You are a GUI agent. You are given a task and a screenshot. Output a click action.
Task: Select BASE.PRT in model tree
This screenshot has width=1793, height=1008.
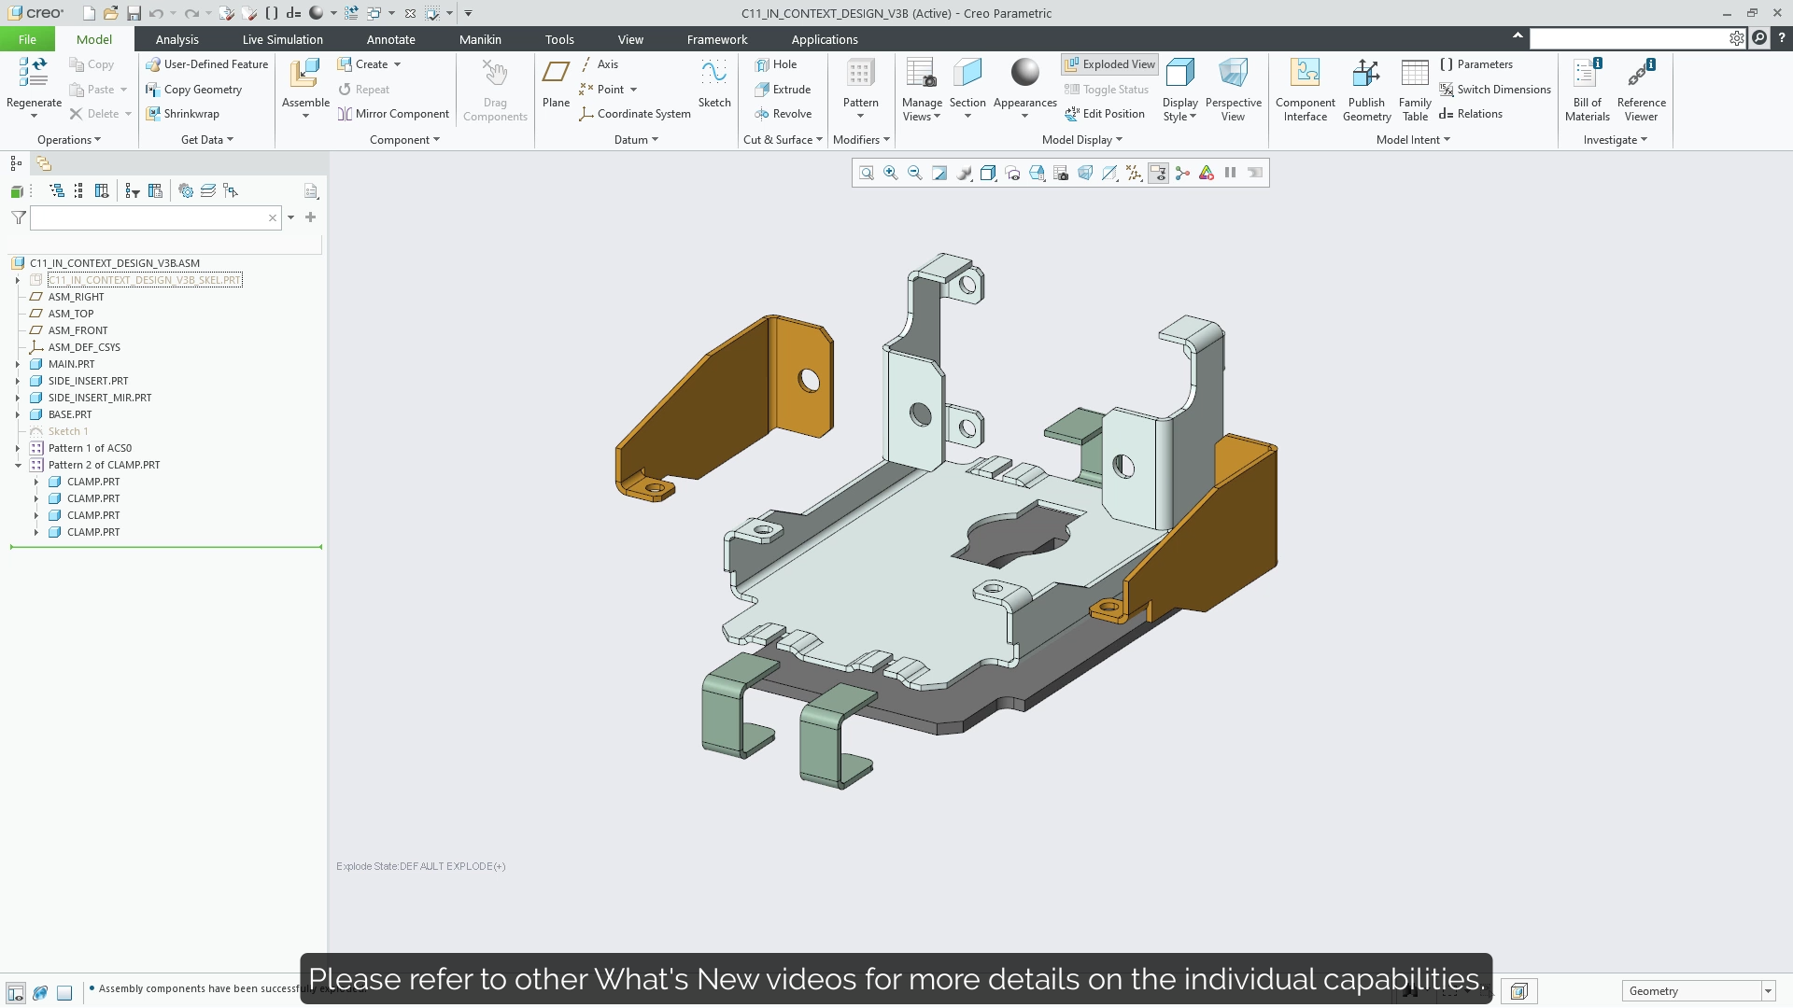(70, 414)
